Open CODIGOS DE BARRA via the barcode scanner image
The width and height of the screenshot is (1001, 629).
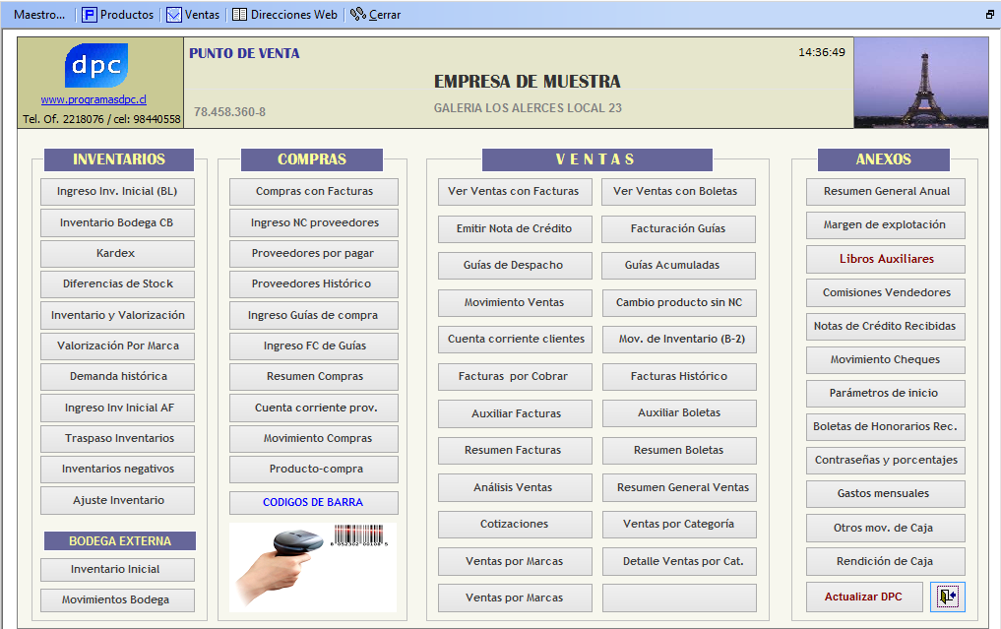[313, 567]
